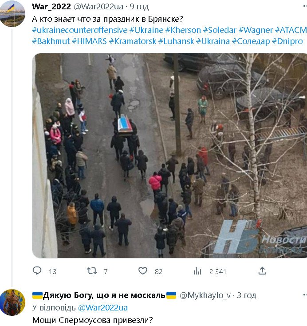
Task: Visit the #Wagner hashtag page
Action: (x=256, y=30)
